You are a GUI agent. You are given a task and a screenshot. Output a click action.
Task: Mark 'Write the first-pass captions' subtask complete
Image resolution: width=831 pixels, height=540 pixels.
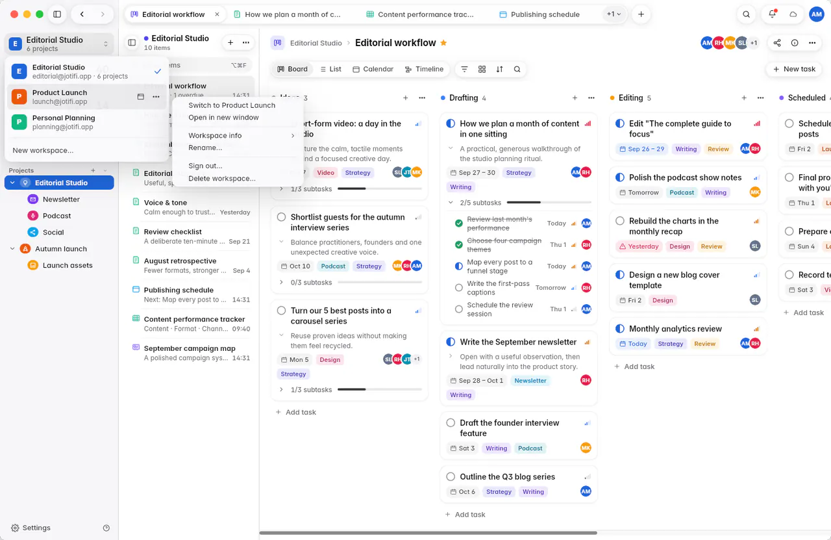(459, 288)
